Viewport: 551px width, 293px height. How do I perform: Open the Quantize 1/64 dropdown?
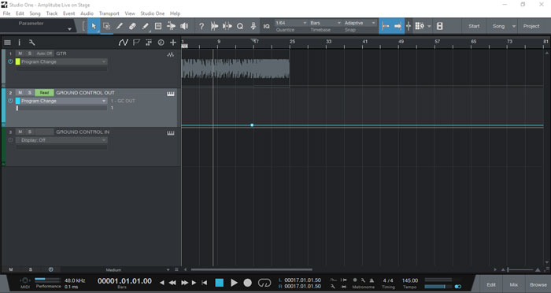click(x=291, y=23)
